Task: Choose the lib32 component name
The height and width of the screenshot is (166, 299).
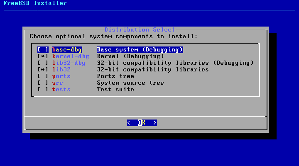Action: pyautogui.click(x=61, y=70)
